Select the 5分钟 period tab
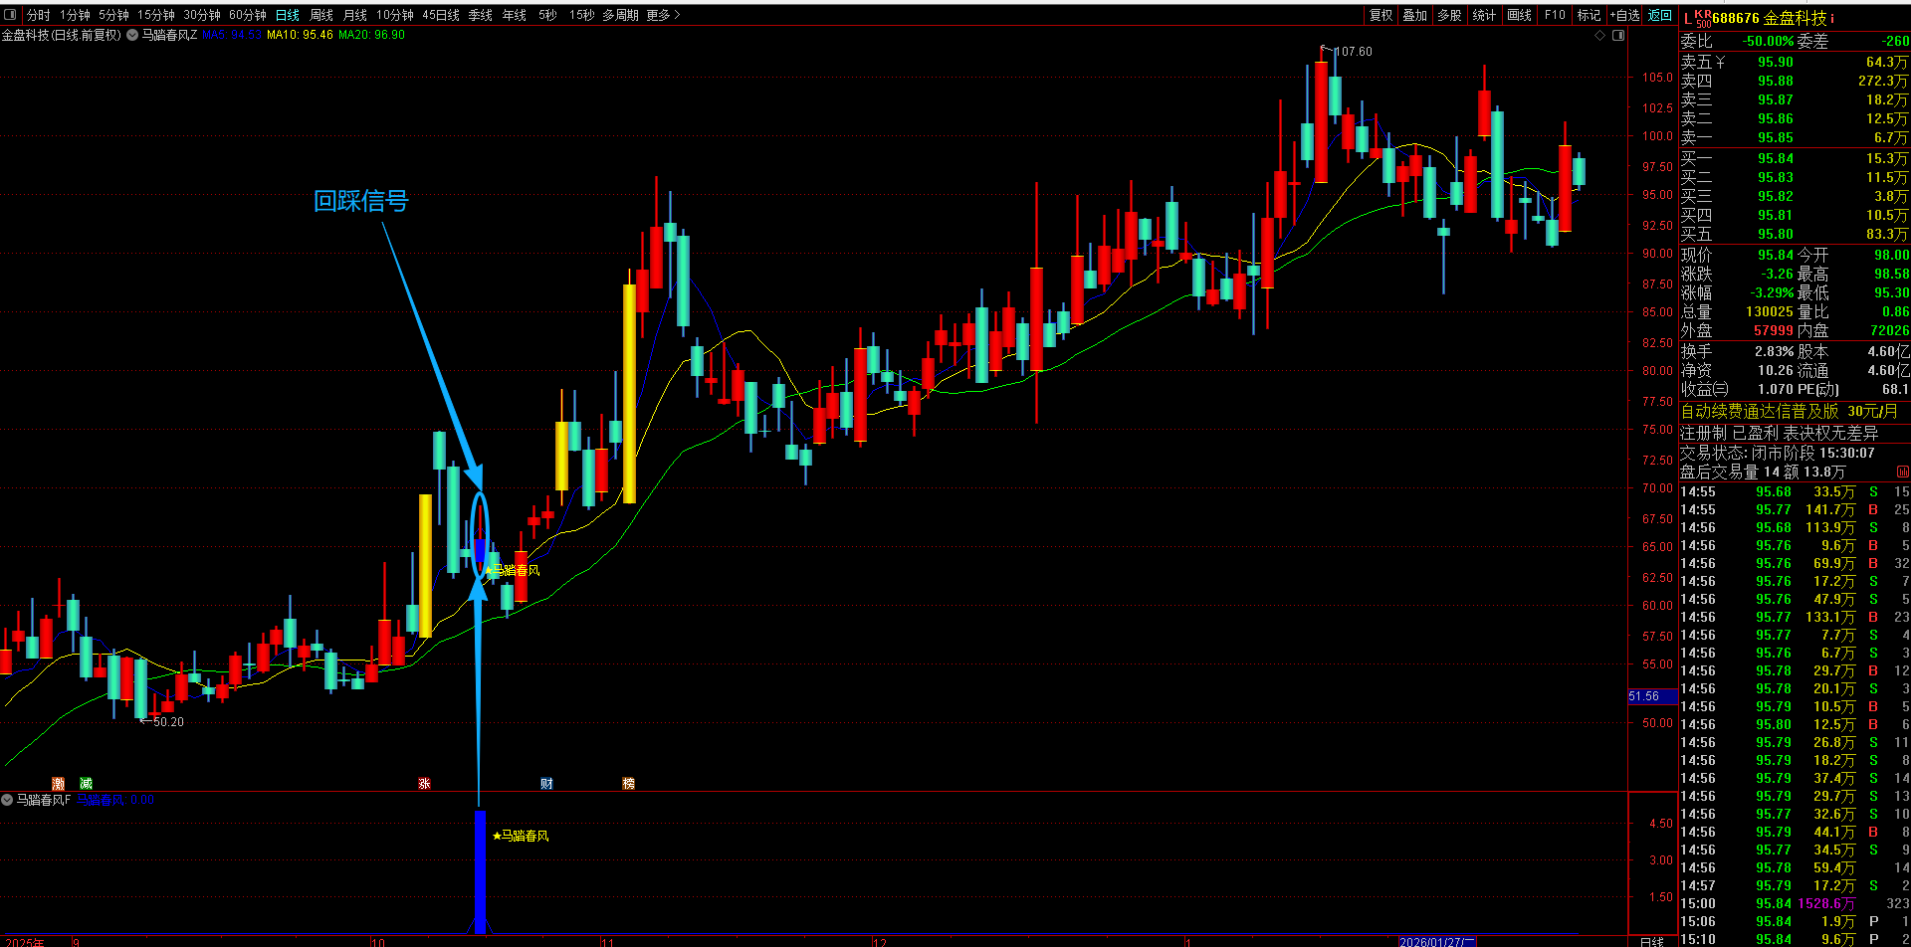The image size is (1911, 947). tap(113, 15)
